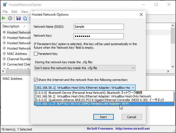Select the Connected Clients list row
176x133 pixels.
tap(17, 64)
